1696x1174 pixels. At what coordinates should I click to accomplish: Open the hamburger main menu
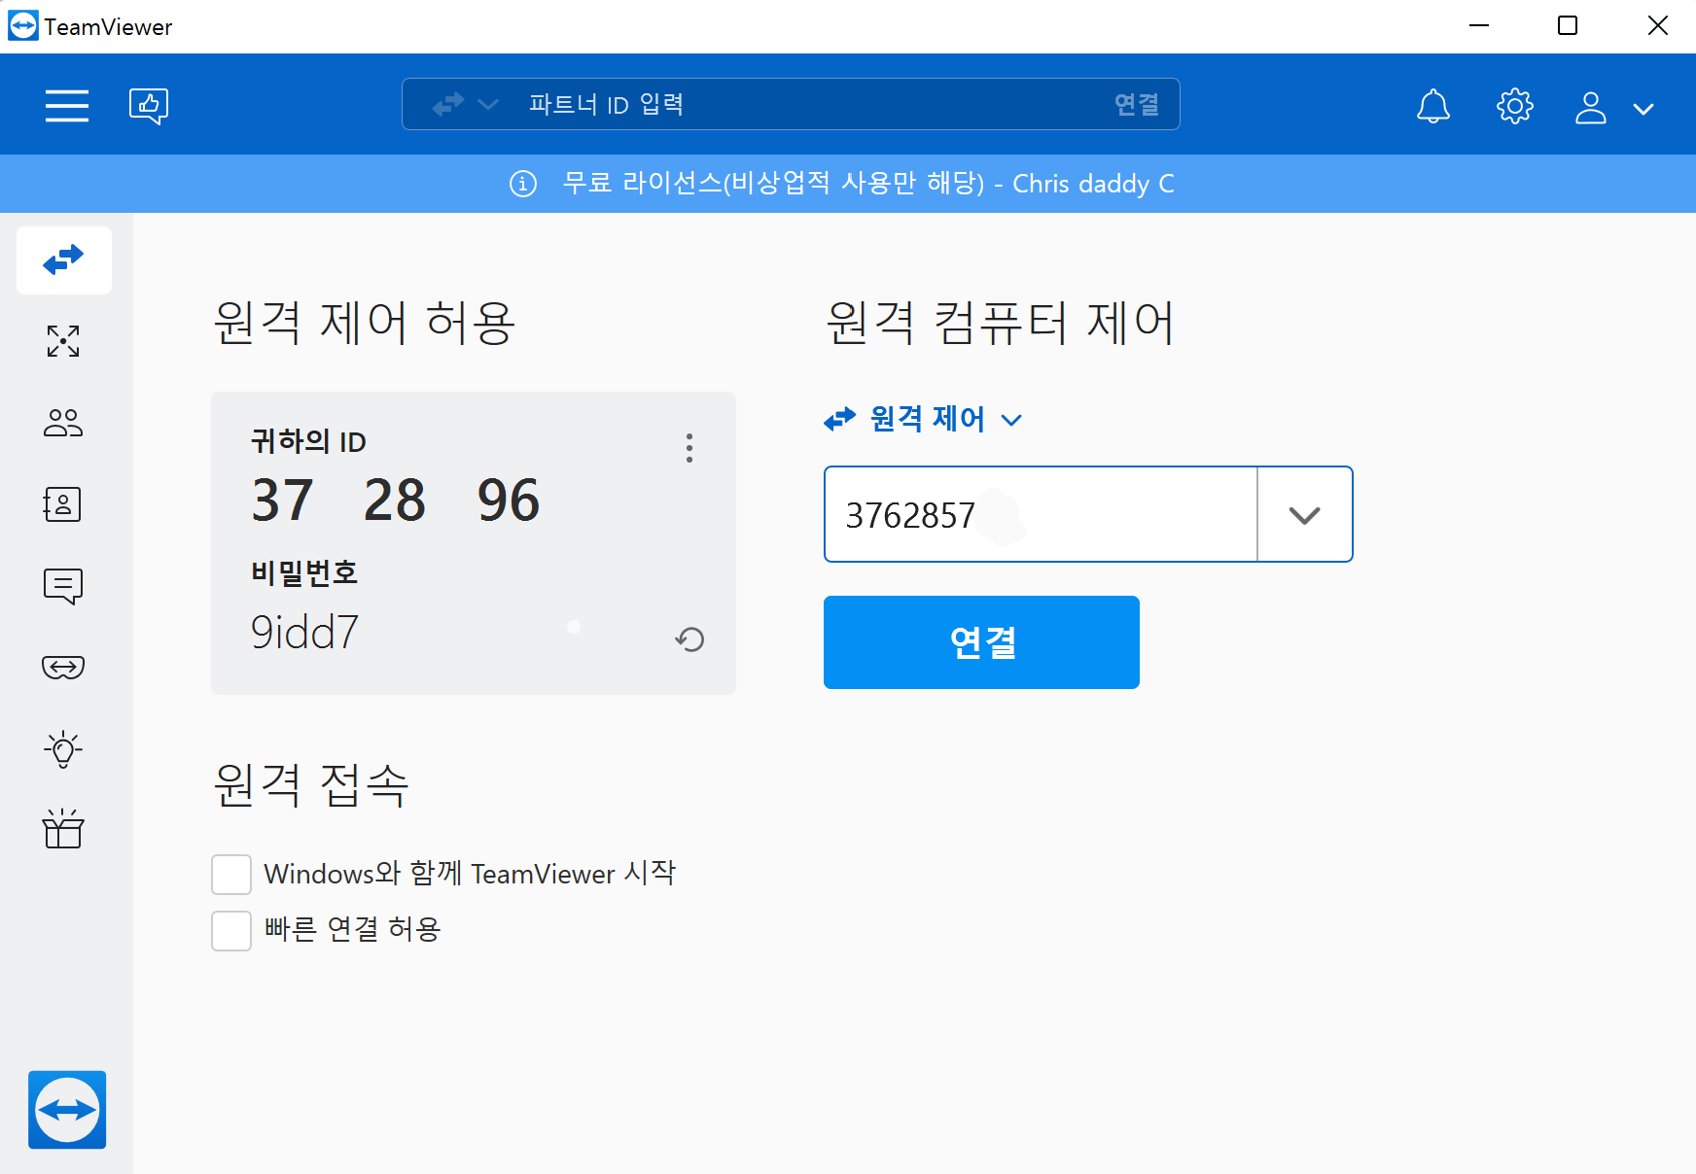(67, 105)
